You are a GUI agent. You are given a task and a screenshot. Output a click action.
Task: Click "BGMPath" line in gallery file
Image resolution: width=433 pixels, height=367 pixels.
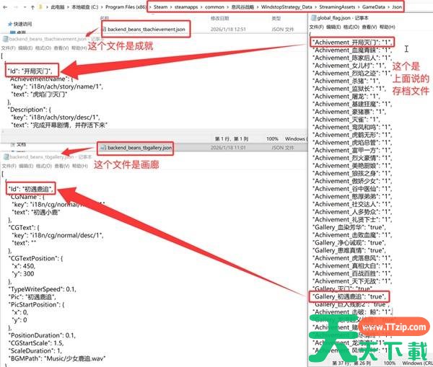pos(57,358)
